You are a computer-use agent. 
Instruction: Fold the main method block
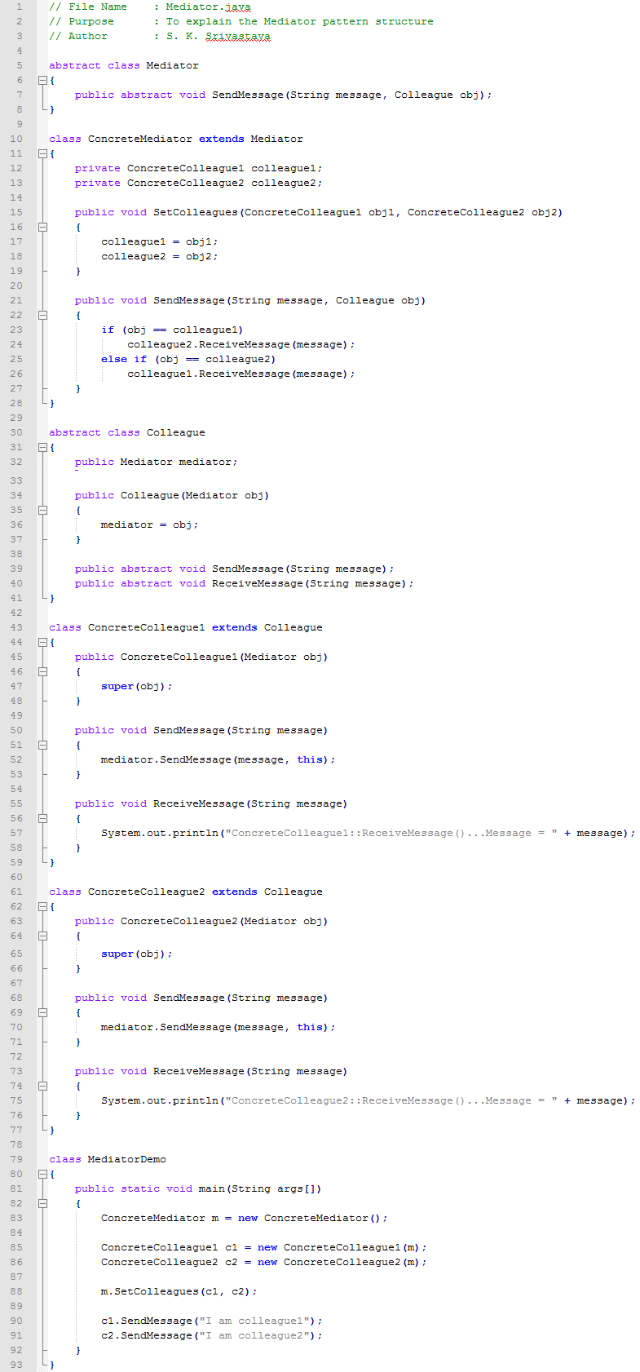point(42,1203)
